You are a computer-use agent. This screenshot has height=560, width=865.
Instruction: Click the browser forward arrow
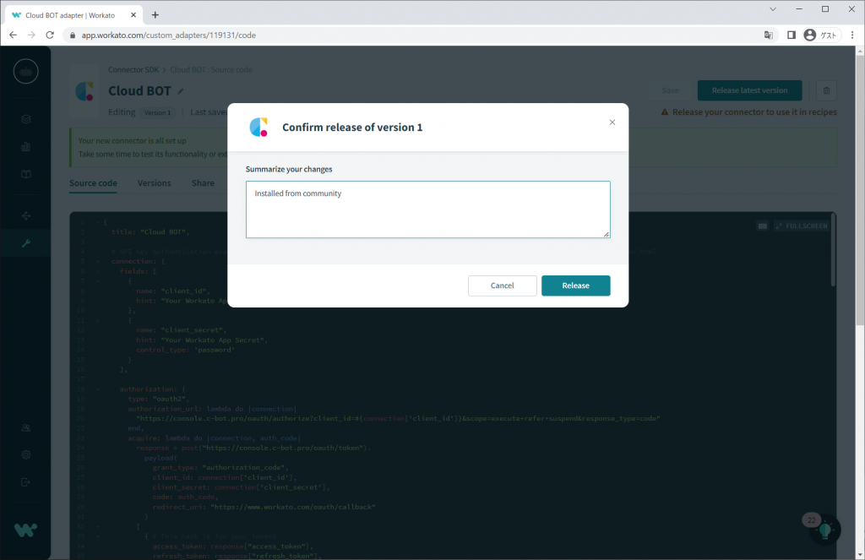point(31,35)
